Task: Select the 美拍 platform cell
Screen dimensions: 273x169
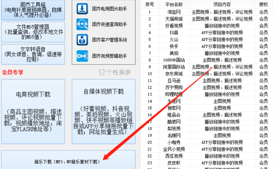Action: pyautogui.click(x=174, y=53)
